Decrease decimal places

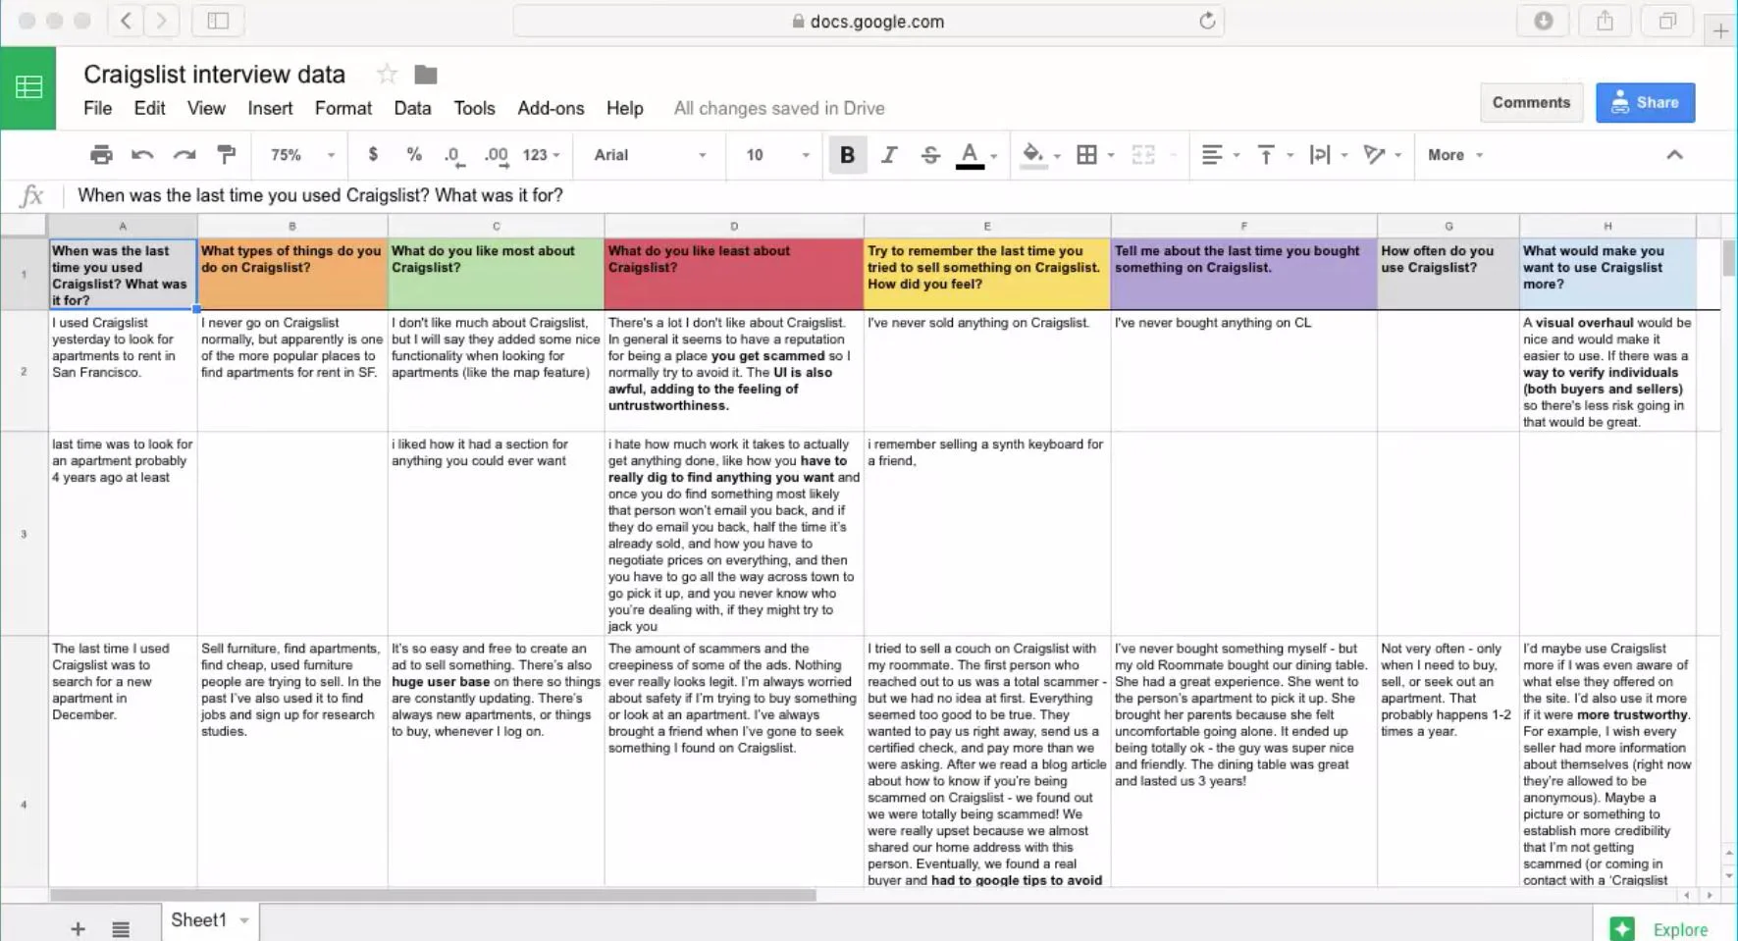click(x=451, y=155)
